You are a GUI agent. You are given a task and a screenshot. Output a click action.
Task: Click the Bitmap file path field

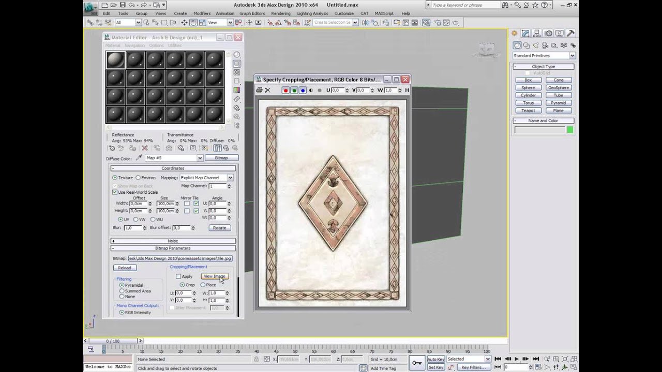pos(180,258)
